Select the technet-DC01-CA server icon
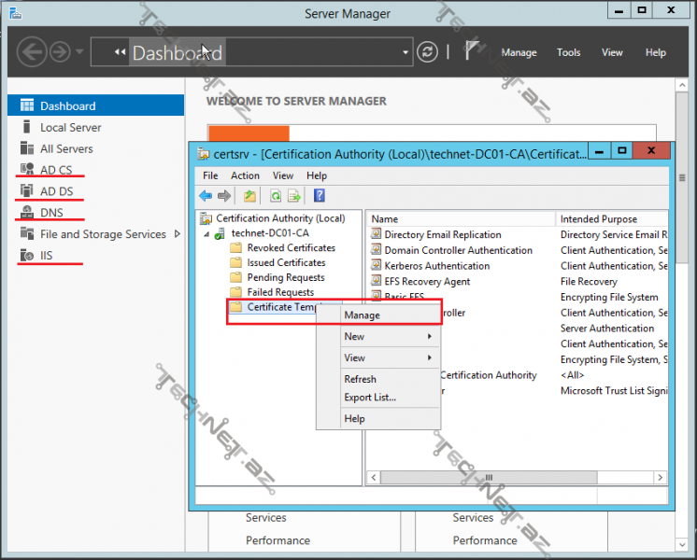 tap(219, 233)
